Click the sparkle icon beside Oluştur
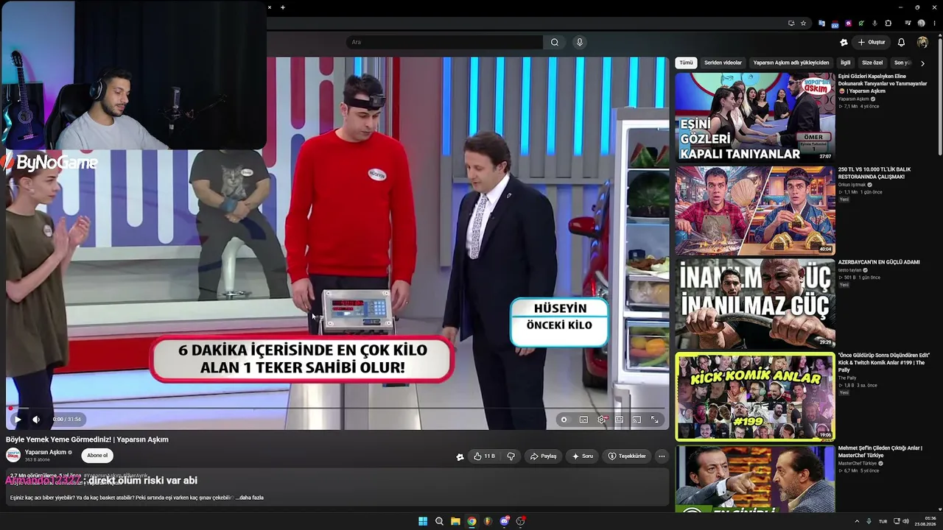 [844, 42]
